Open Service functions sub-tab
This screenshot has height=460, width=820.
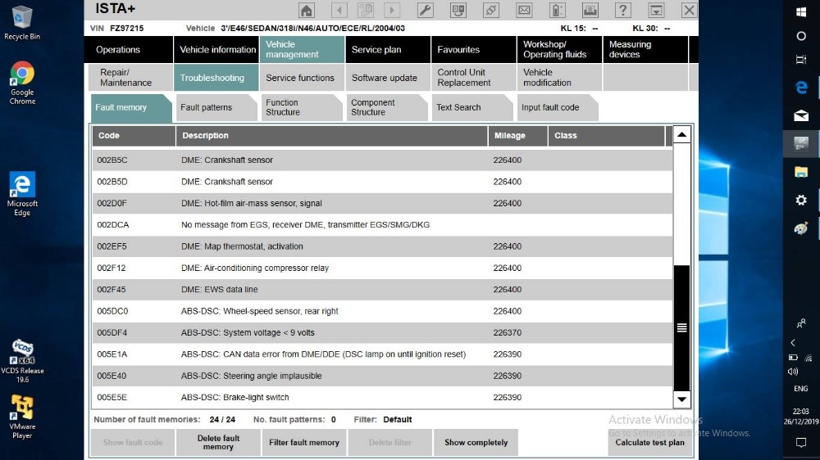(302, 78)
